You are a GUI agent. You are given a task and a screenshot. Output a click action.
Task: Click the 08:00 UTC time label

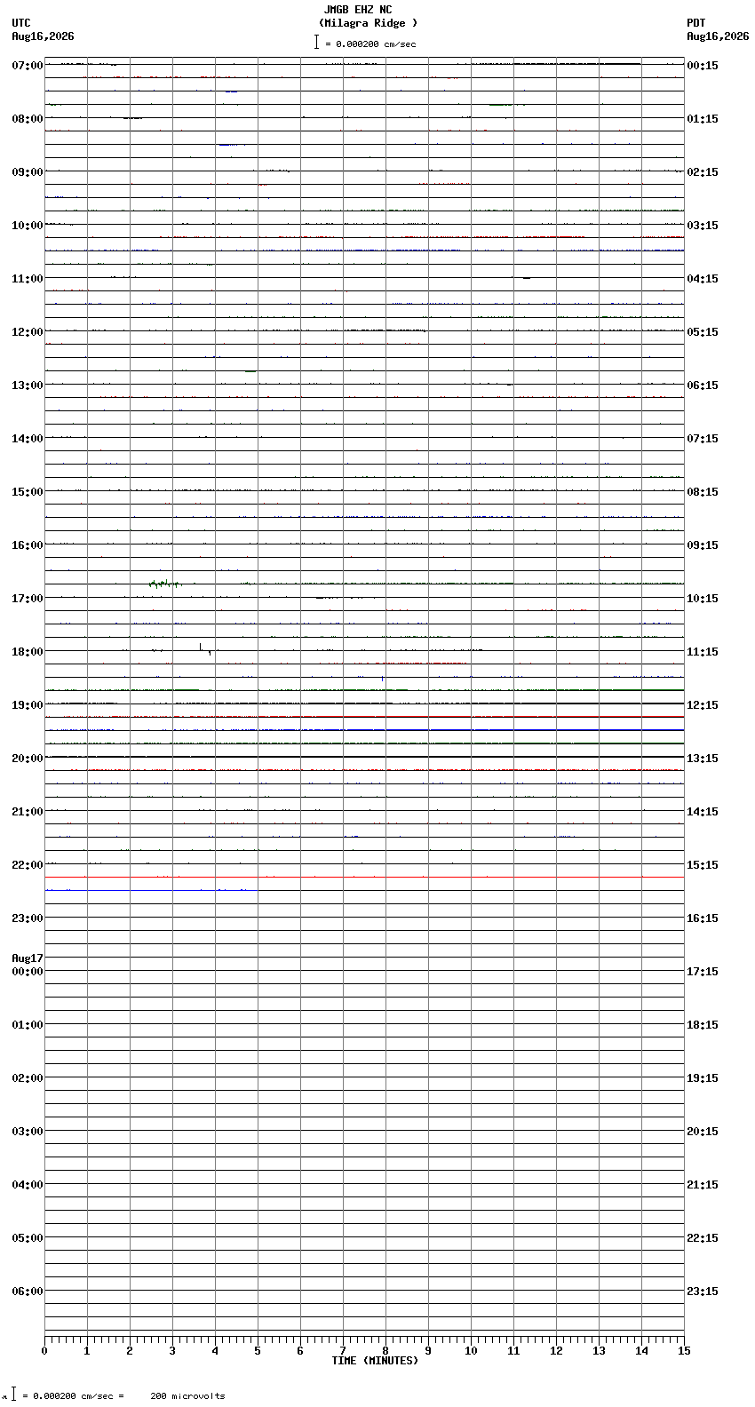click(x=28, y=119)
